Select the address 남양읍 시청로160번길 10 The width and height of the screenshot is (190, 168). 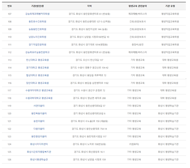tap(97, 37)
